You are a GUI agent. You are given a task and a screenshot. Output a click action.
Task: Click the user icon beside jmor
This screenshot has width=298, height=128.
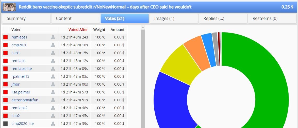[x=53, y=84]
